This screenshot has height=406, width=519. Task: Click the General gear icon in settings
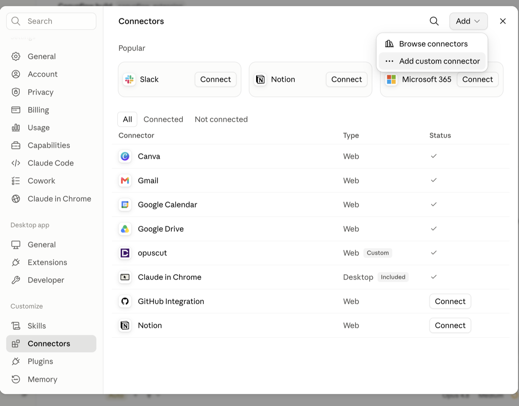(x=16, y=56)
